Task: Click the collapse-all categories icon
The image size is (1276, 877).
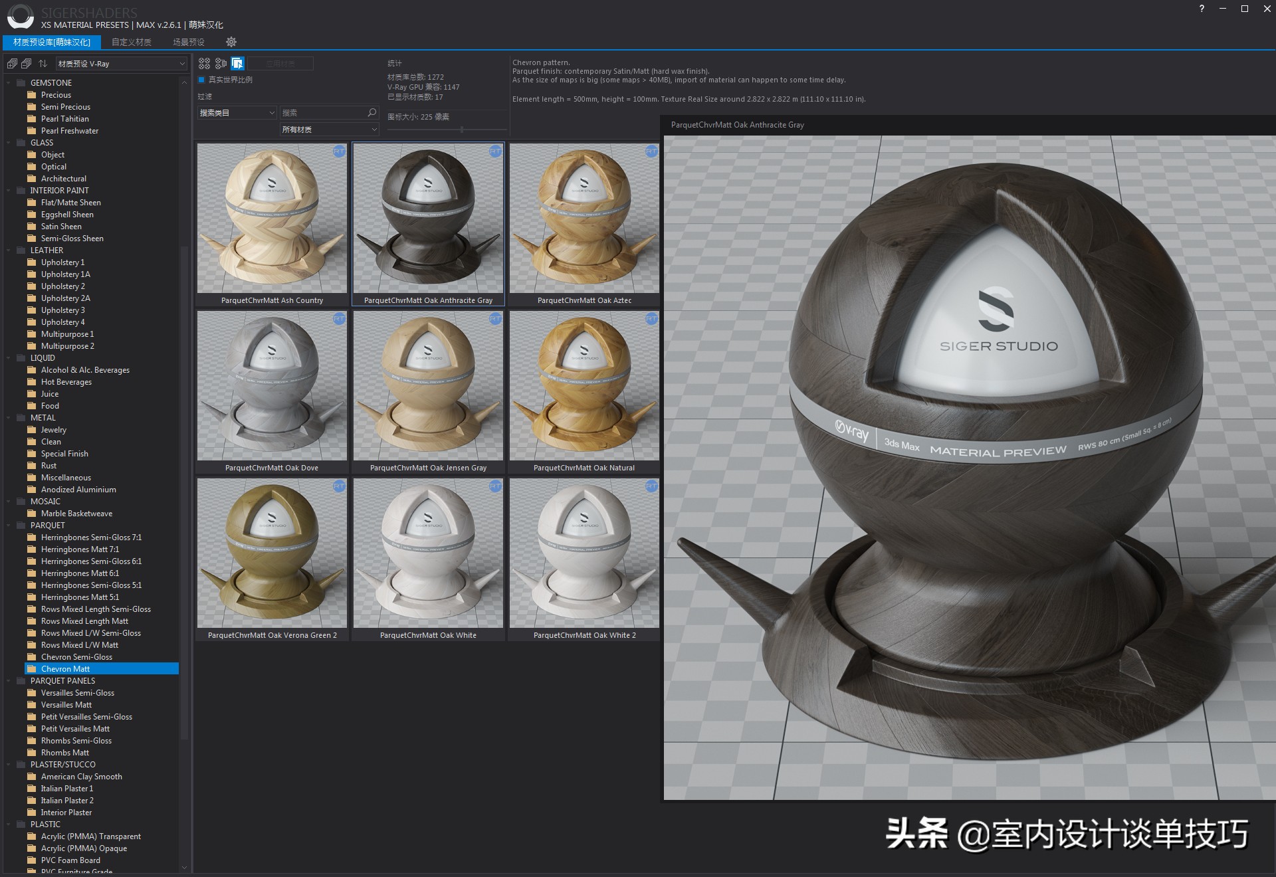Action: point(27,63)
